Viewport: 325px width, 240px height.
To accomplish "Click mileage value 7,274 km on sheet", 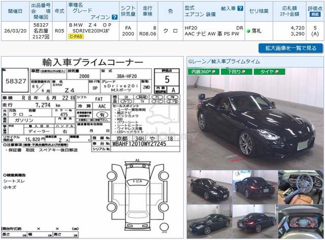I will [x=48, y=105].
